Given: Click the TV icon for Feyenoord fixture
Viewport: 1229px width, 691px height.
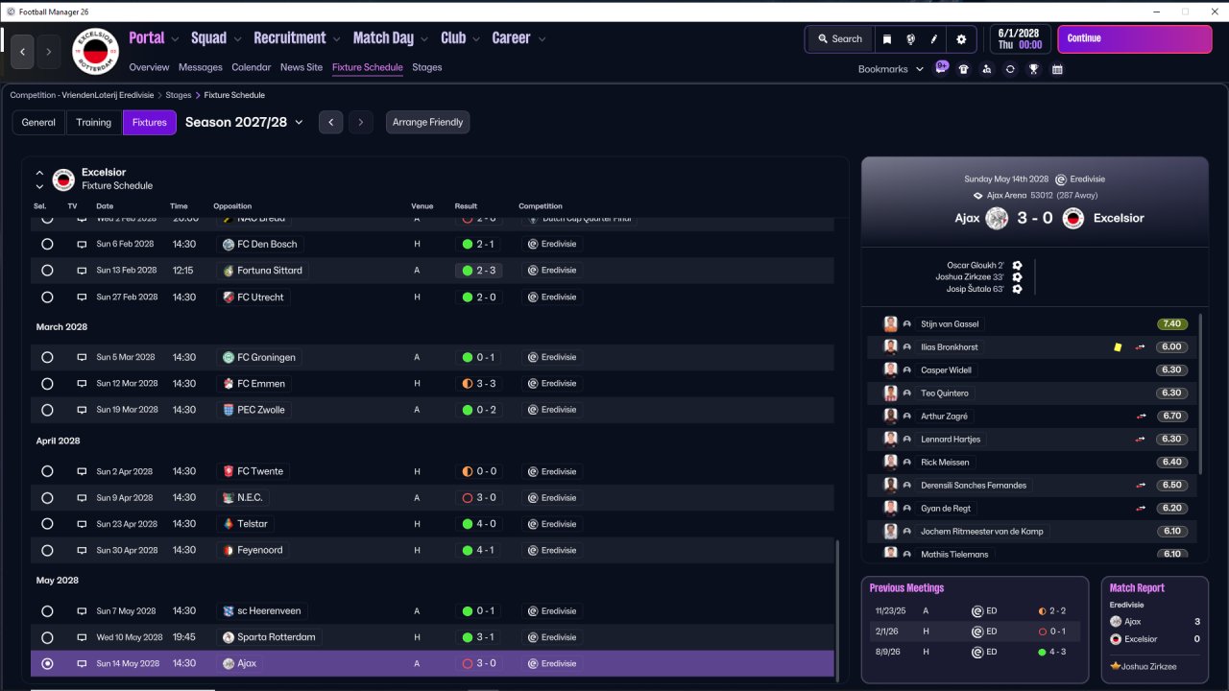Looking at the screenshot, I should pos(82,551).
